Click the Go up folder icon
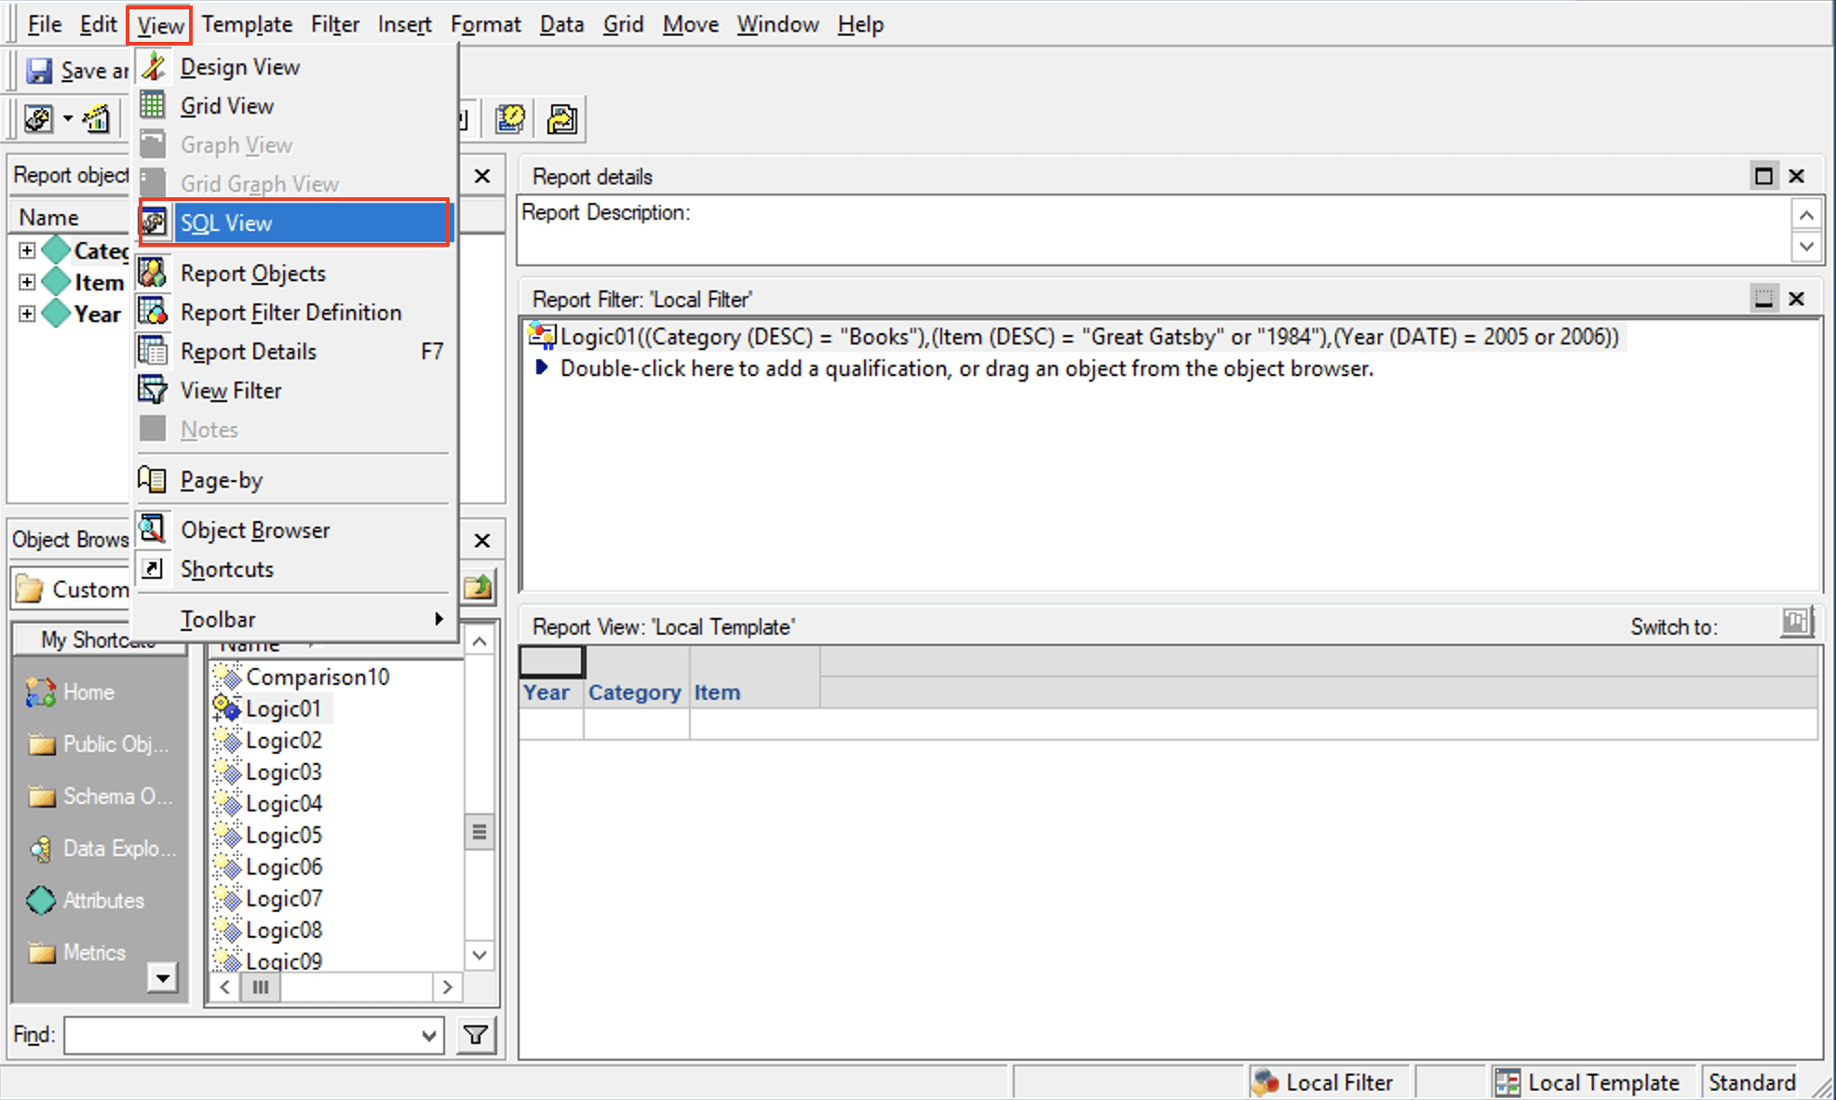Image resolution: width=1836 pixels, height=1100 pixels. pos(479,588)
